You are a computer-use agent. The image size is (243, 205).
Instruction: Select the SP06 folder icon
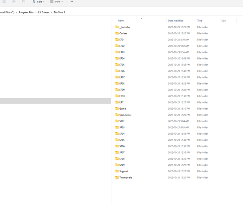pyautogui.click(x=117, y=146)
